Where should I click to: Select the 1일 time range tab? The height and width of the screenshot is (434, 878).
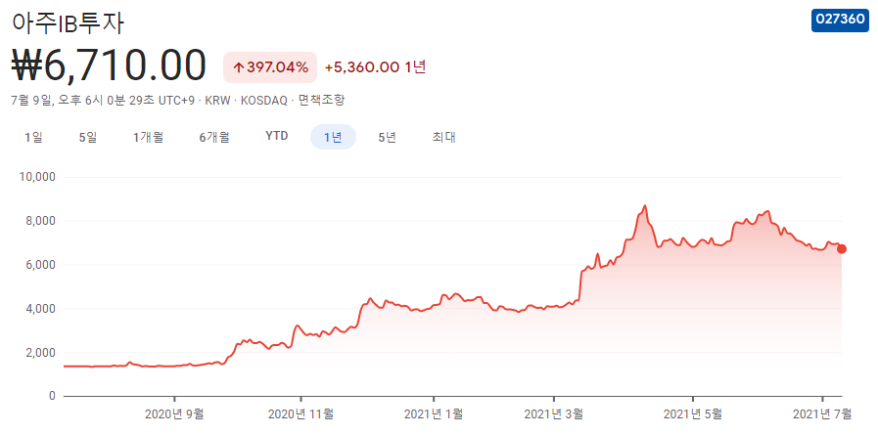[x=33, y=137]
